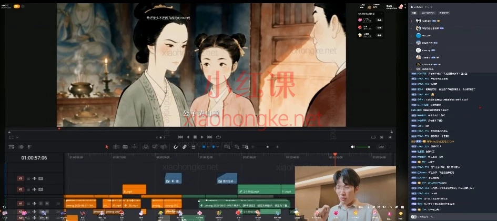Select the orange 30.mp4 clip on V2

[134, 189]
